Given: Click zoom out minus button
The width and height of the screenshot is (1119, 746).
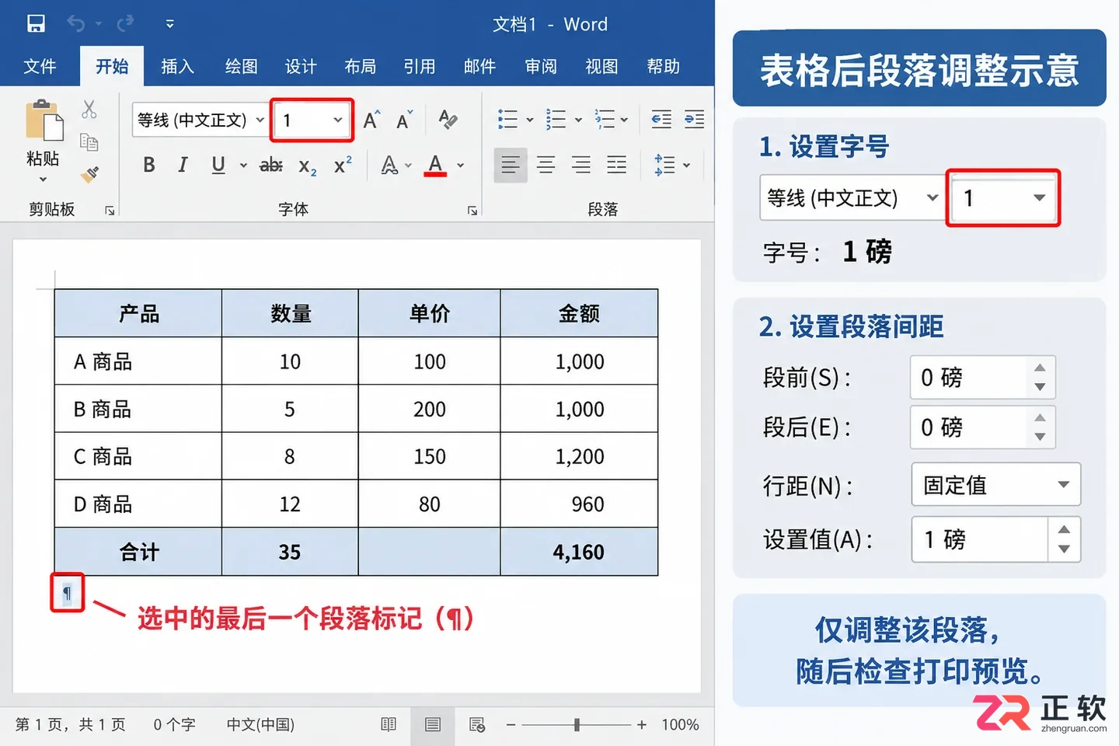Looking at the screenshot, I should tap(511, 724).
